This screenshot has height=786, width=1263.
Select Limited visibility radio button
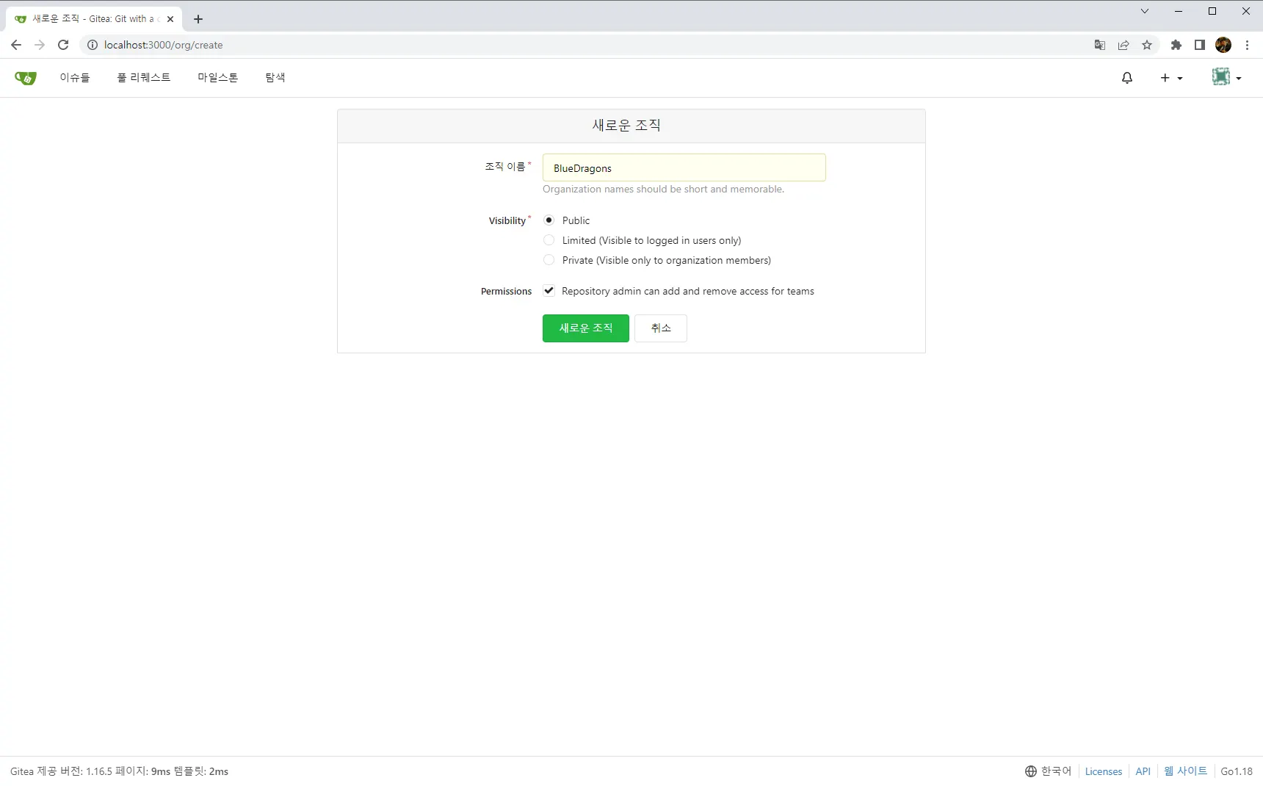pos(549,240)
